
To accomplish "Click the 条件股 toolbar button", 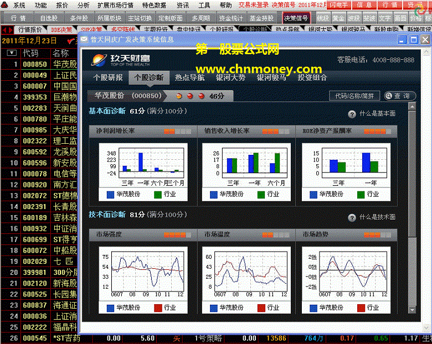I will coord(79,18).
